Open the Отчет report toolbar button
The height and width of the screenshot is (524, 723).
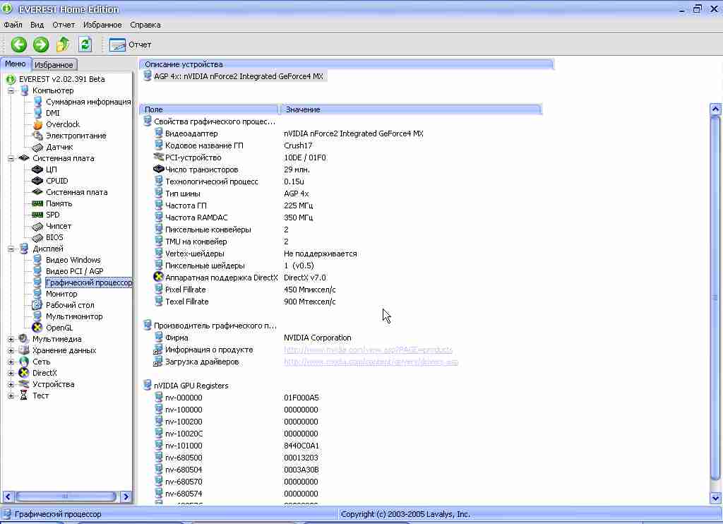coord(131,44)
